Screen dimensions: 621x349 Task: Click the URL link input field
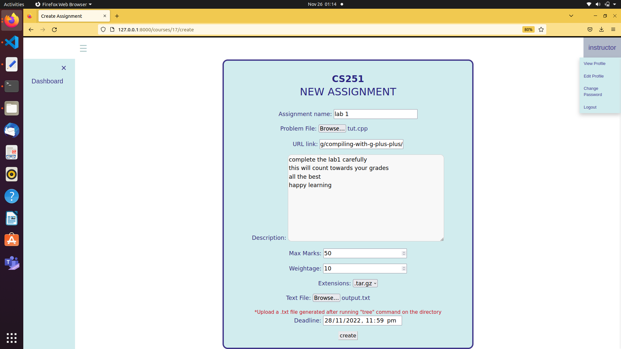361,144
